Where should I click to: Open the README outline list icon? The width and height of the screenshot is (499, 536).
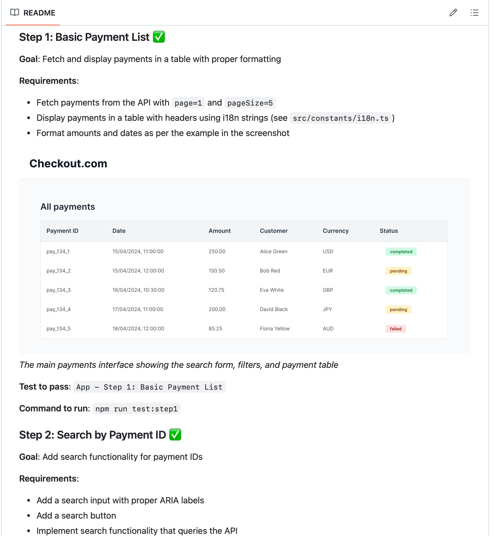[474, 13]
